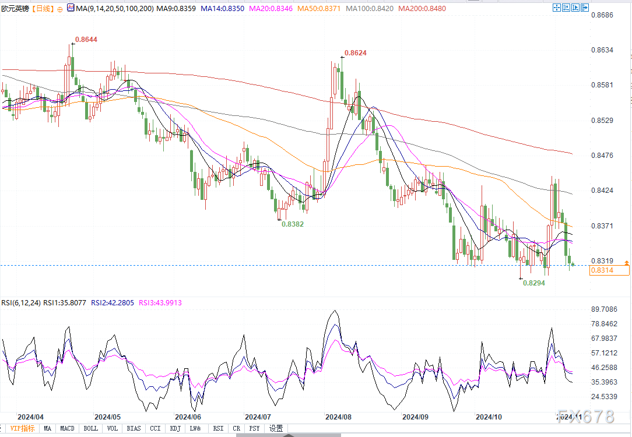Click the 0.8644 high price marker
The image size is (632, 437).
point(86,39)
